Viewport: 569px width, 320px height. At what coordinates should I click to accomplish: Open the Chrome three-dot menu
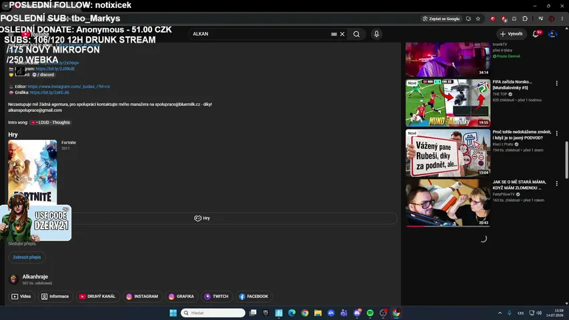point(562,19)
